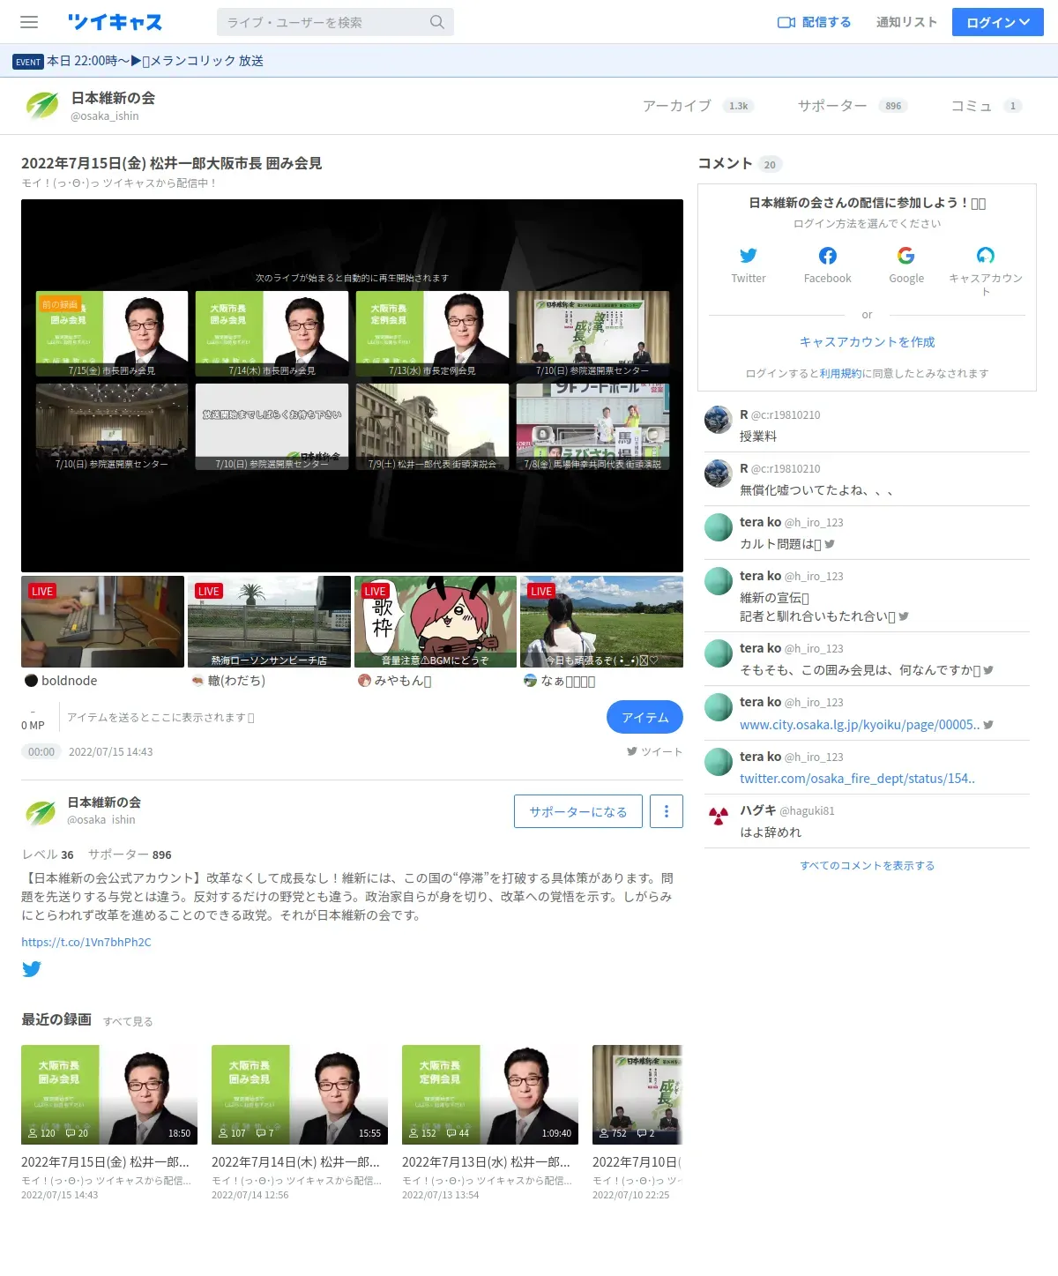This screenshot has width=1058, height=1276.
Task: Open 2022年7月14日(木) recording title
Action: pyautogui.click(x=295, y=1162)
